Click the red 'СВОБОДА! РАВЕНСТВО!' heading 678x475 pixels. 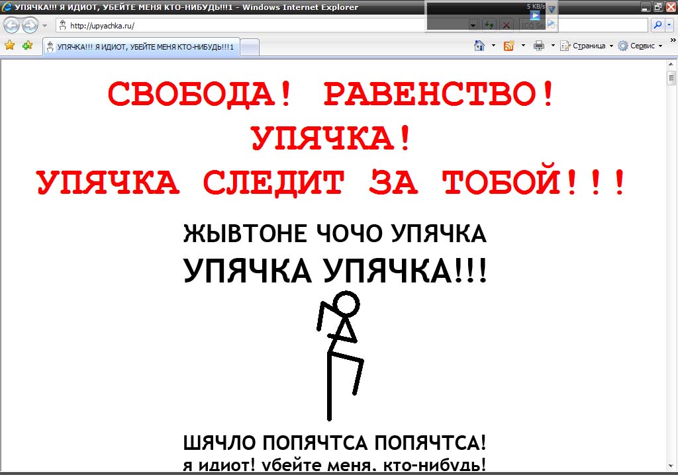click(x=331, y=94)
